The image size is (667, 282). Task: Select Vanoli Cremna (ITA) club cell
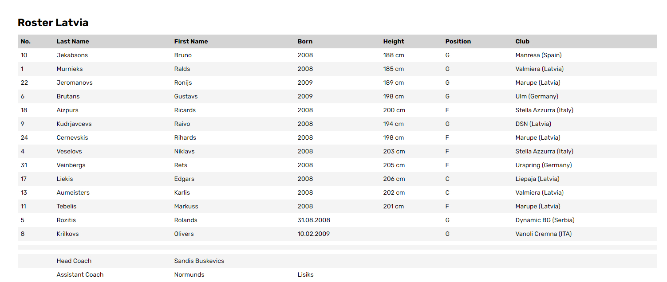(x=544, y=234)
